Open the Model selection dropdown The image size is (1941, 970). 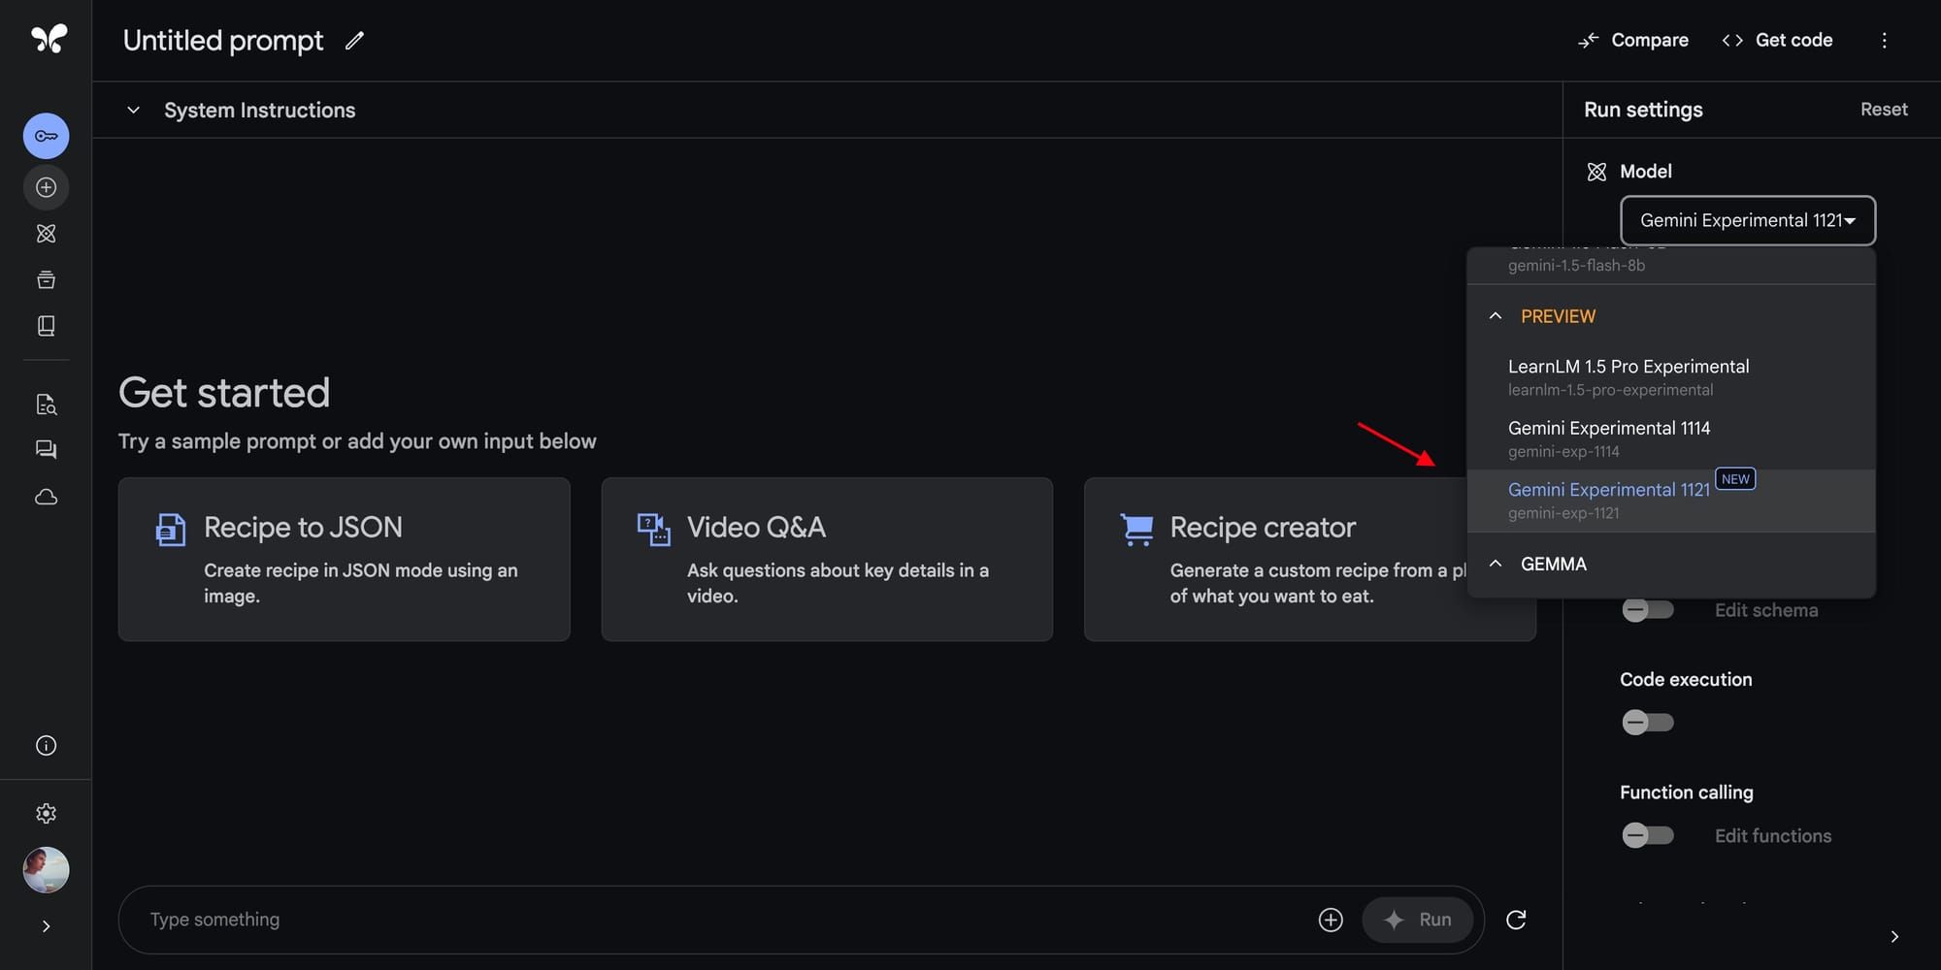(1747, 220)
